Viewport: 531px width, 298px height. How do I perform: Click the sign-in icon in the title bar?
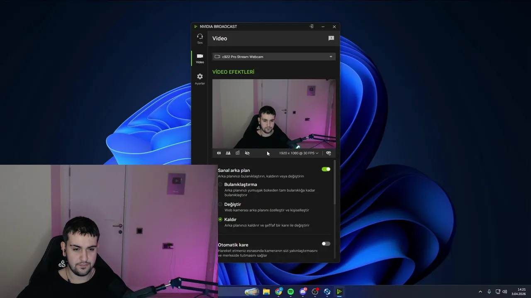coord(312,26)
